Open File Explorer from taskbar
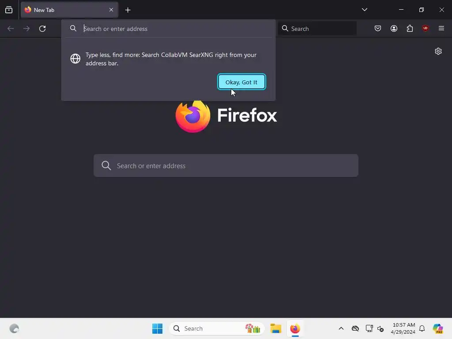Viewport: 452px width, 339px height. coord(276,328)
